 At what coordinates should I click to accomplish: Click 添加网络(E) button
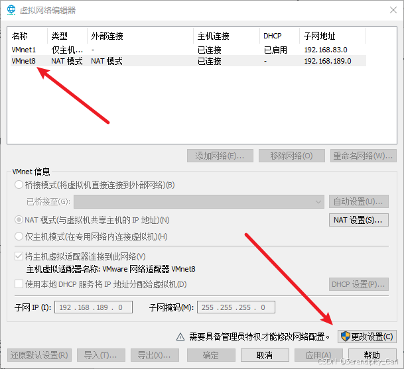click(x=220, y=156)
